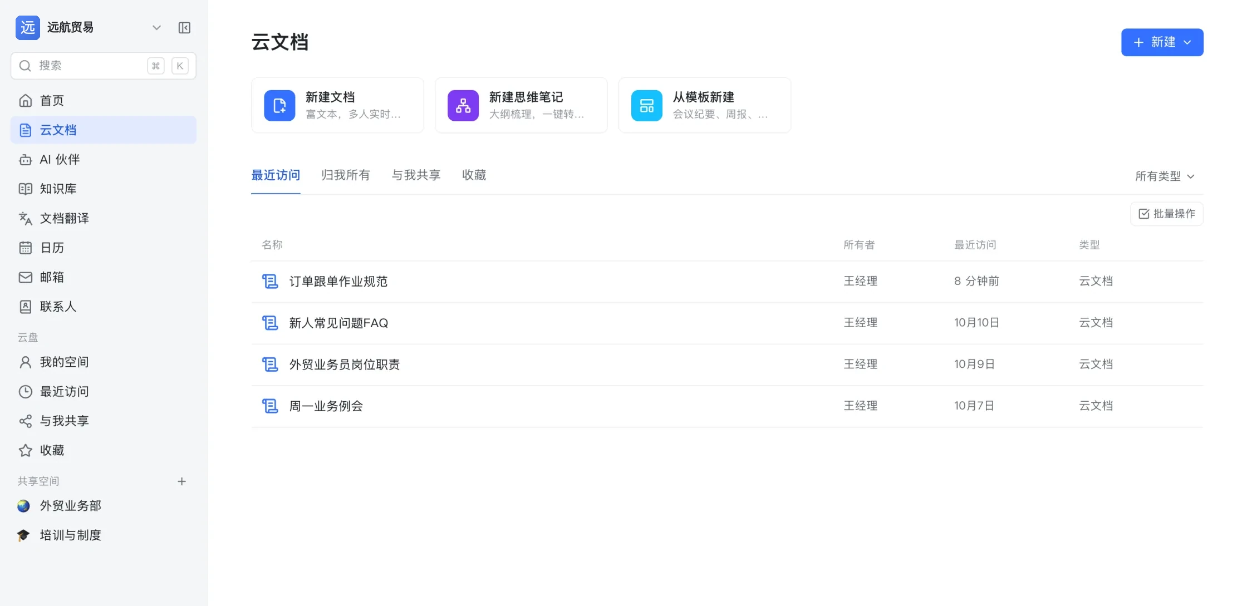The width and height of the screenshot is (1247, 606).
Task: Click the document icon beside 订单跟单作业规范
Action: pyautogui.click(x=270, y=282)
